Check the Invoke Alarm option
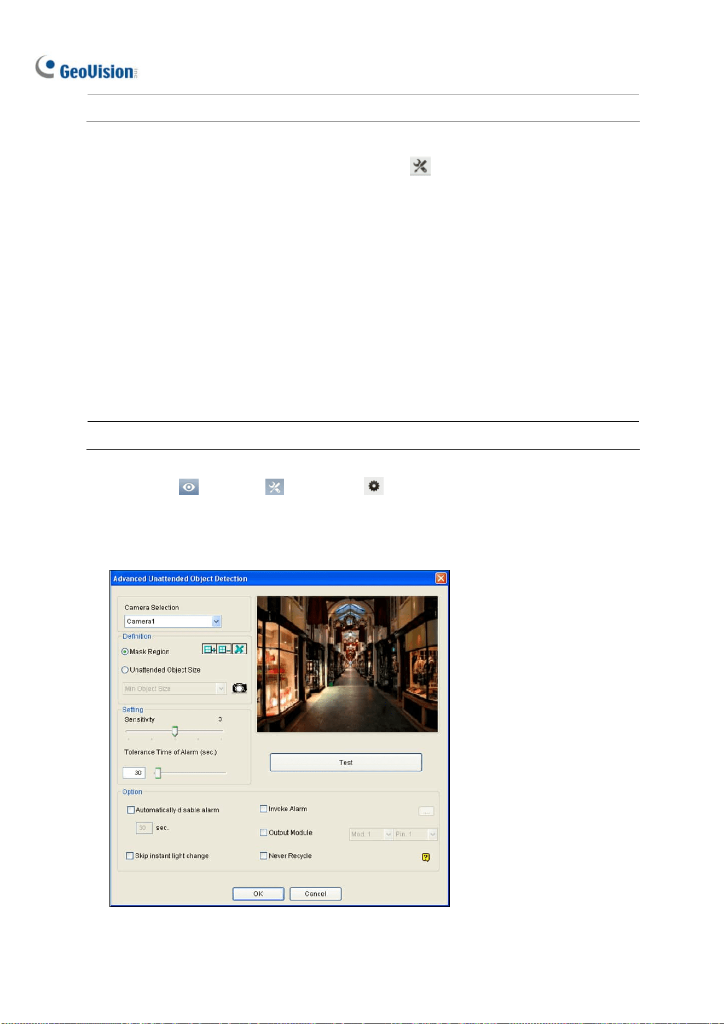Viewport: 724px width, 1024px height. (263, 808)
